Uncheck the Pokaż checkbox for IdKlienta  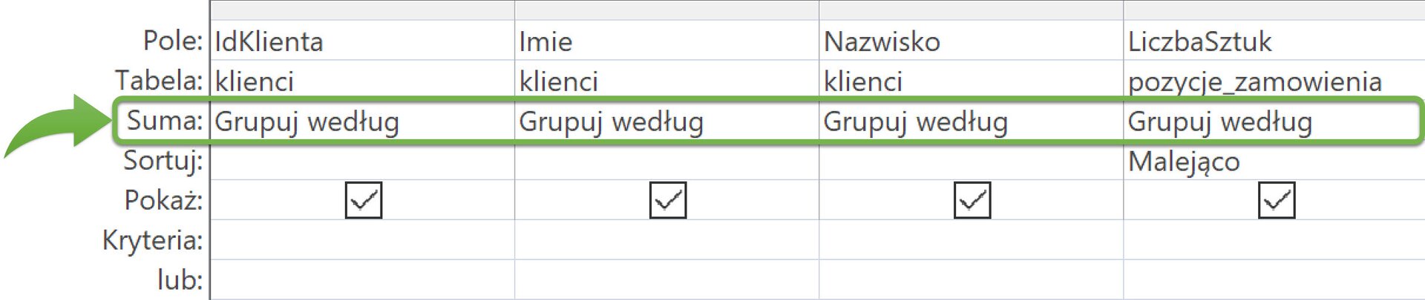[x=364, y=200]
